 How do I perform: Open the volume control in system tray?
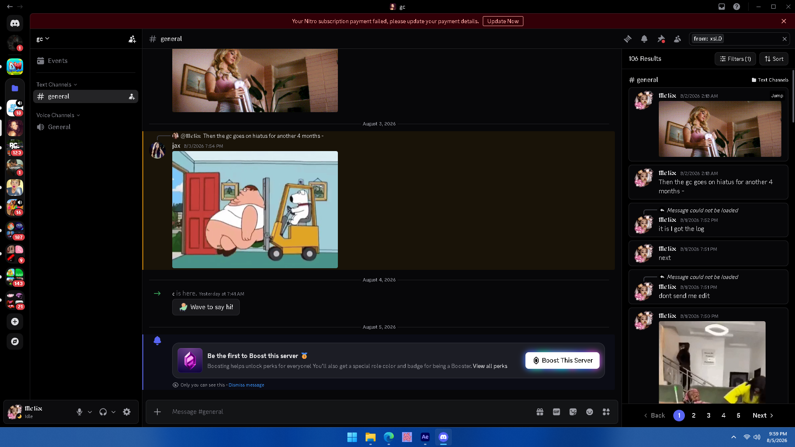pyautogui.click(x=757, y=437)
